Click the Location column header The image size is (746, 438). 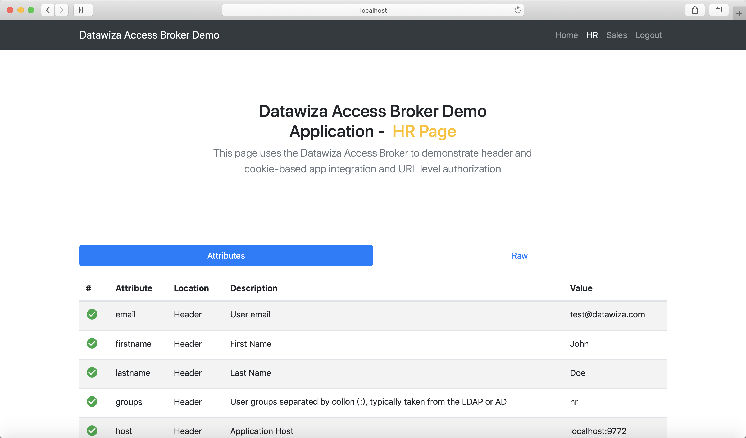pyautogui.click(x=191, y=288)
